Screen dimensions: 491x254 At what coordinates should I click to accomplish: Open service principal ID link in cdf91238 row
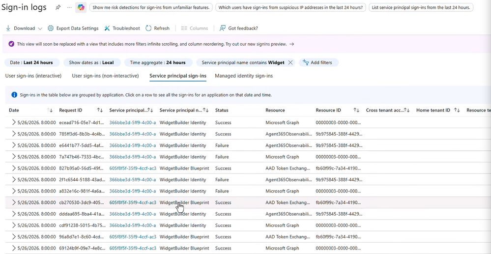pos(133,225)
